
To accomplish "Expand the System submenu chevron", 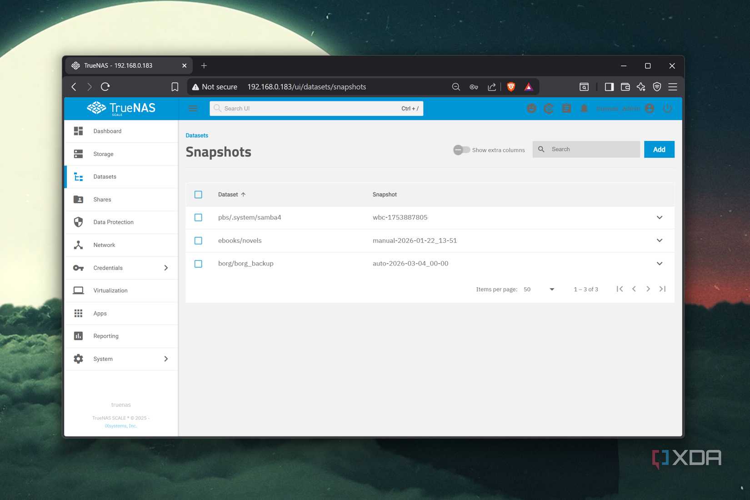I will click(166, 359).
